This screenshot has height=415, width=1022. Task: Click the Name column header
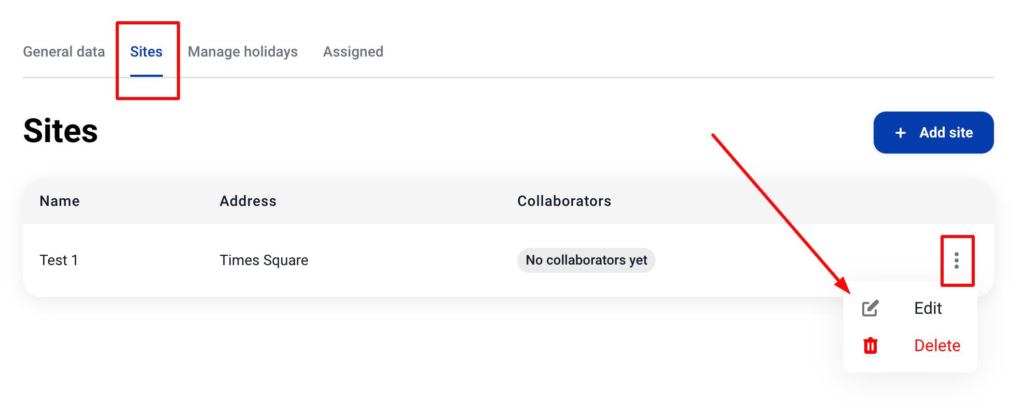point(60,201)
